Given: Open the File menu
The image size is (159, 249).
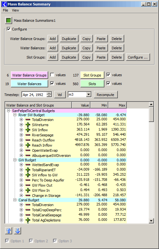Looking at the screenshot, I should point(5,10).
